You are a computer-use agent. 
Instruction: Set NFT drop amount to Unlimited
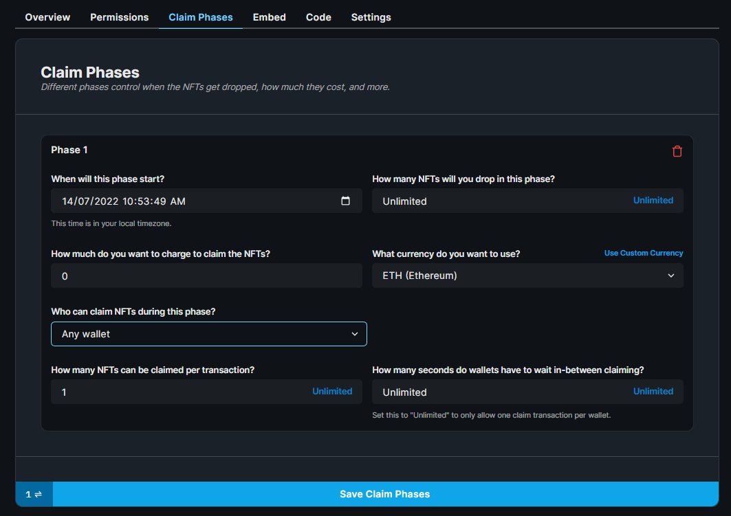pyautogui.click(x=653, y=200)
